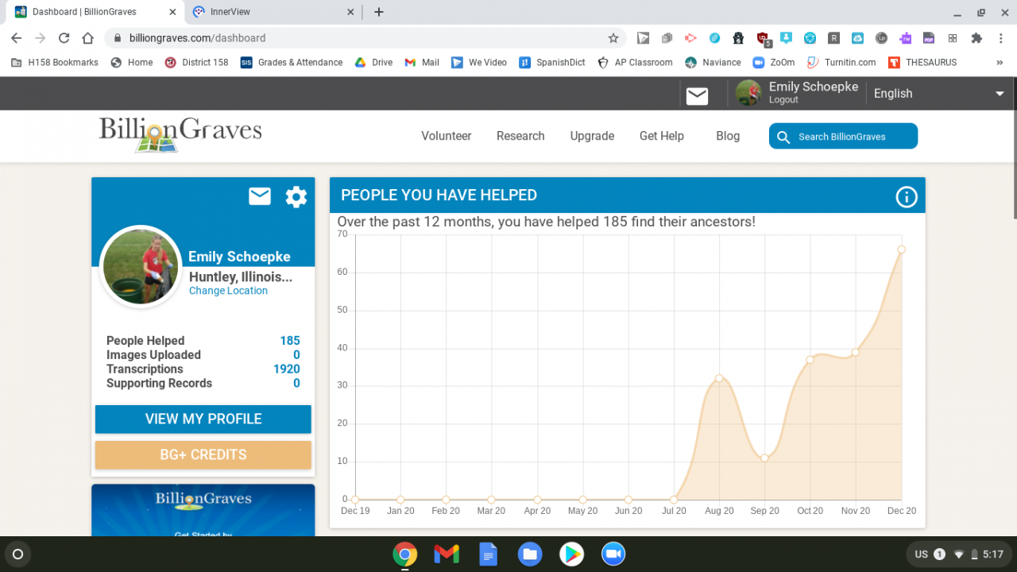Click the uBlock shield extension icon
The height and width of the screenshot is (572, 1017).
tap(763, 38)
